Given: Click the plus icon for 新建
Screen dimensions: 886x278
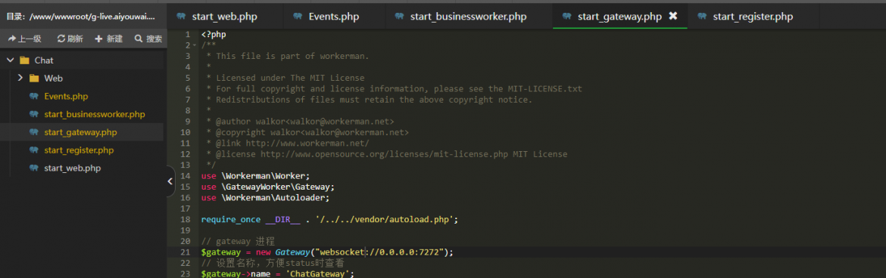Looking at the screenshot, I should 99,39.
